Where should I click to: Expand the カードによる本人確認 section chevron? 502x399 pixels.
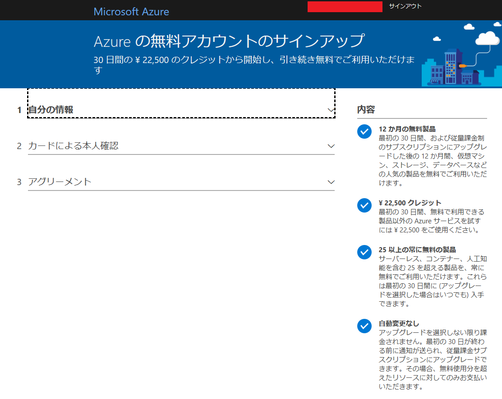332,146
